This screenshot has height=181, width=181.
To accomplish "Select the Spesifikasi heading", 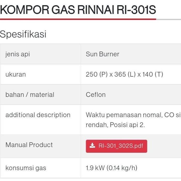I will [23, 34].
